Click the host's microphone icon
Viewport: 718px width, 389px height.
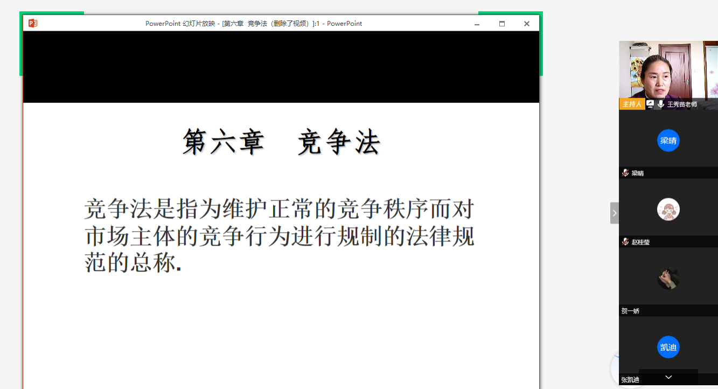click(x=660, y=104)
